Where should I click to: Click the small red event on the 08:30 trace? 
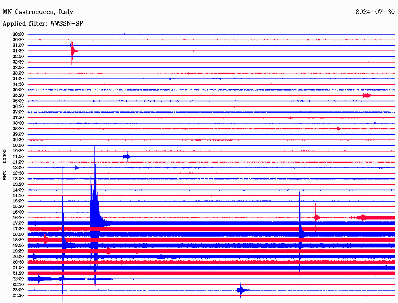[x=339, y=129]
